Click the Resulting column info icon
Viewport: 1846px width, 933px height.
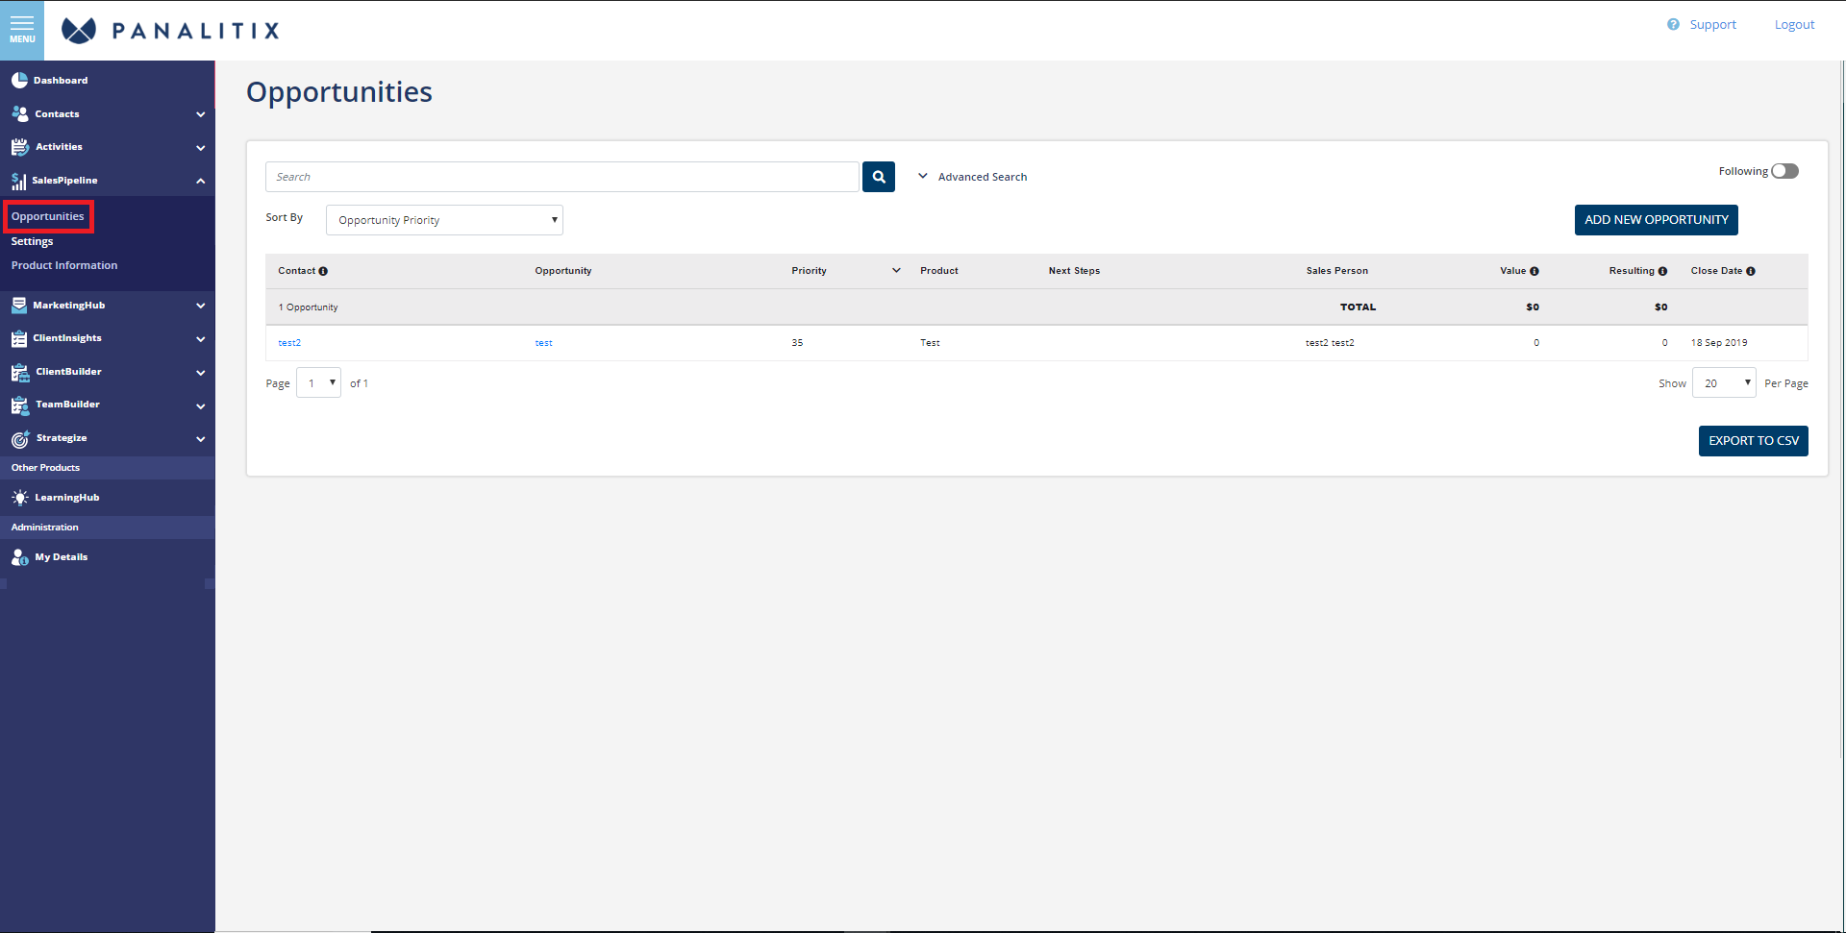coord(1662,271)
